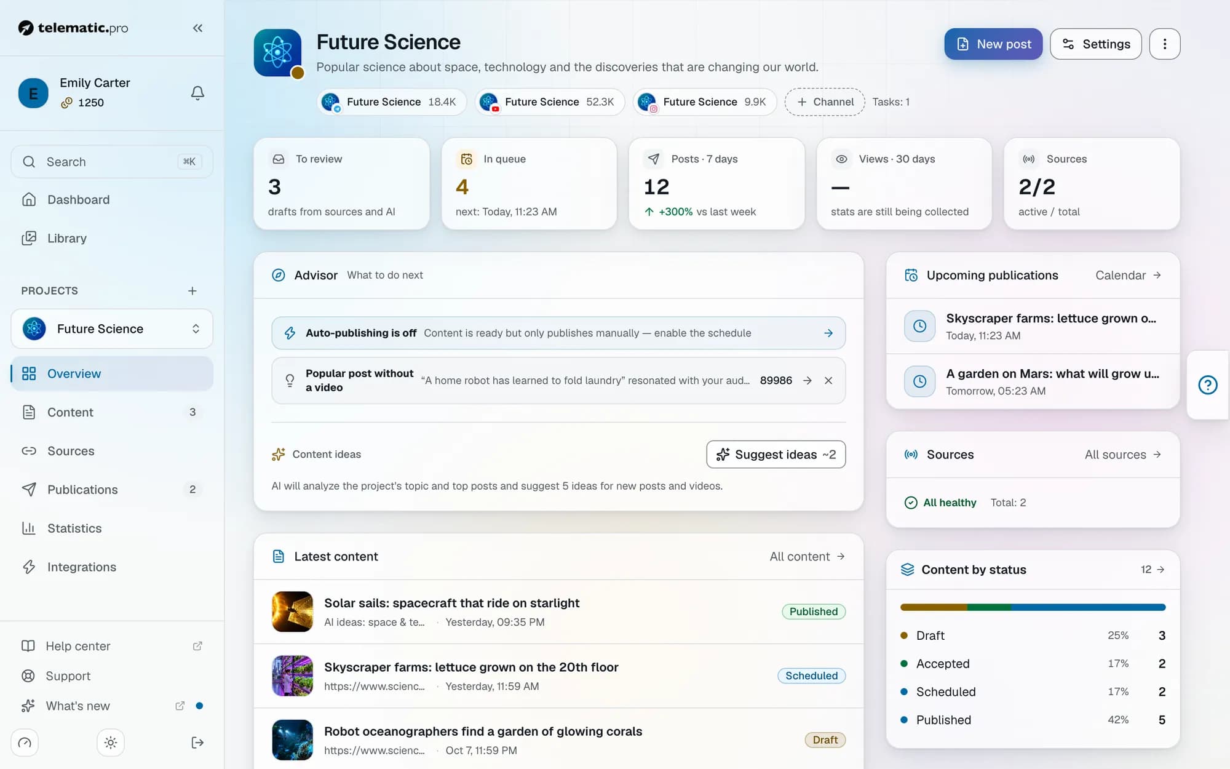The height and width of the screenshot is (769, 1230).
Task: Click the gauge icon in sidebar footer
Action: [25, 743]
